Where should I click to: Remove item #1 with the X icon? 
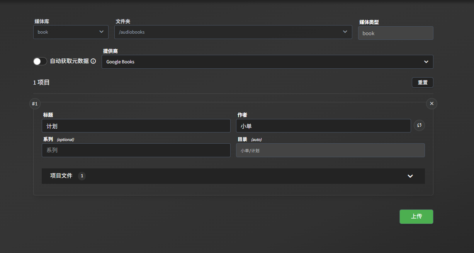tap(432, 104)
